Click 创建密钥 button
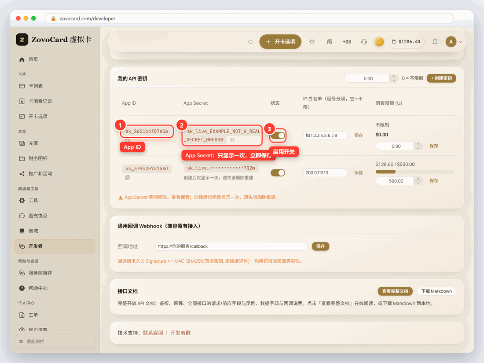Viewport: 484px width, 363px height. [441, 78]
